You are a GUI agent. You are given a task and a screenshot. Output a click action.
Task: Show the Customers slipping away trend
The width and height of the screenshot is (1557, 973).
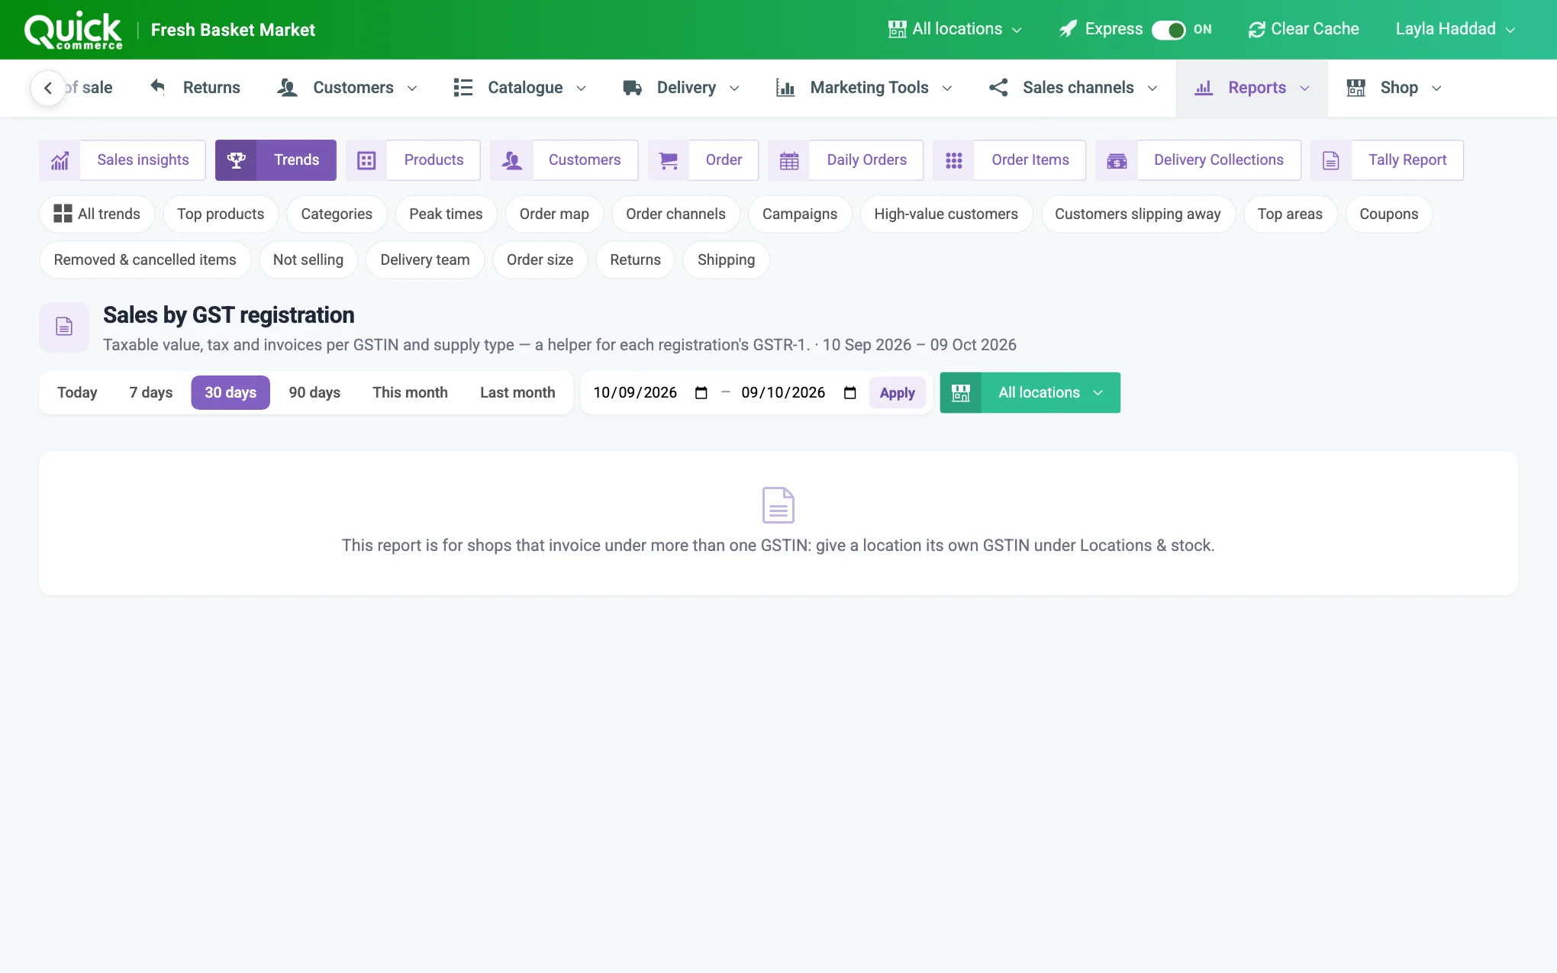[1137, 214]
